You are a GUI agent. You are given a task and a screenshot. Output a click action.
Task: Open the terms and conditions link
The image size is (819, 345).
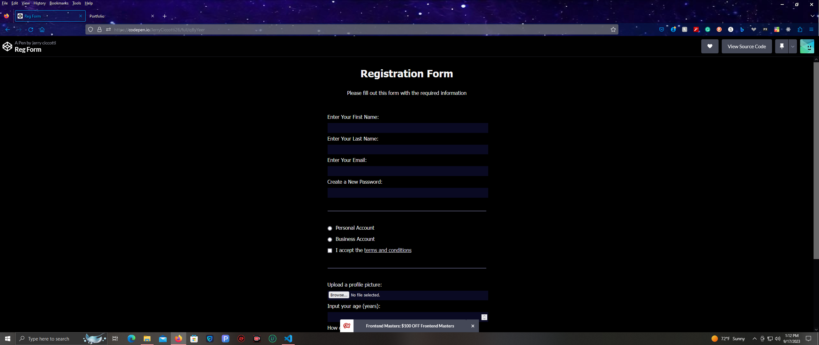point(387,250)
